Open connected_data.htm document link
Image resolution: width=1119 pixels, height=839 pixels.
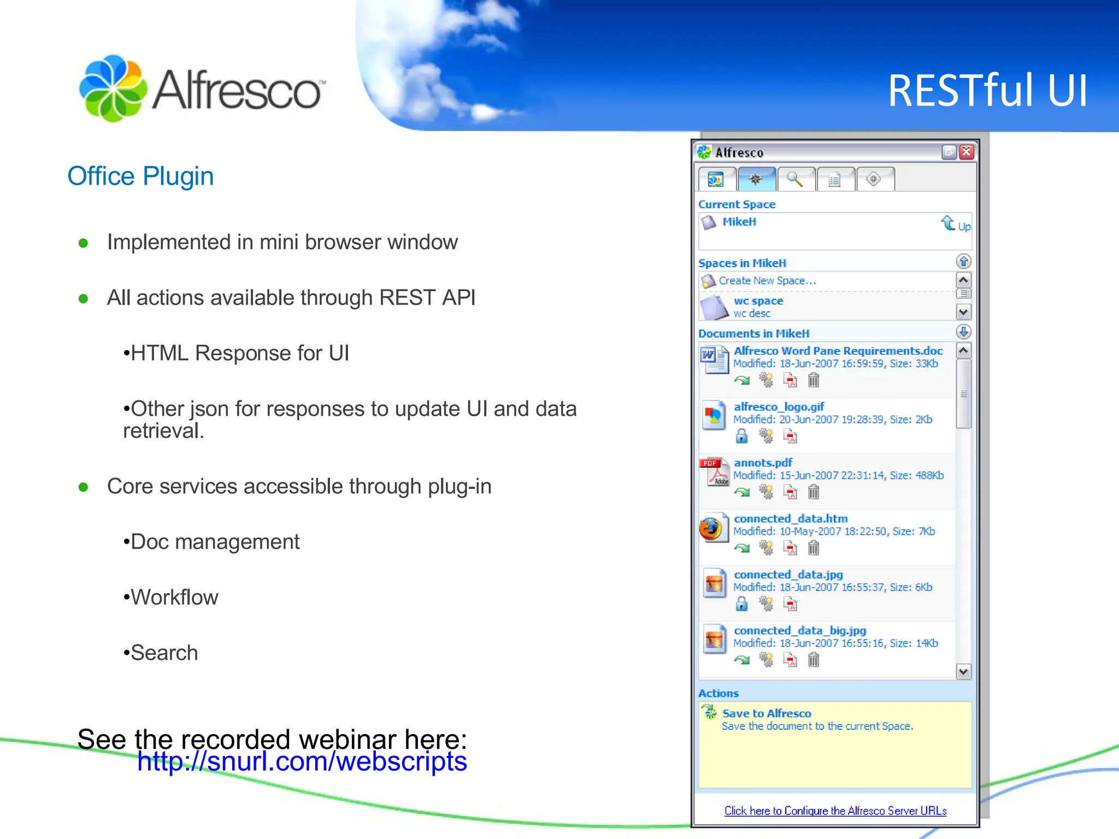(x=791, y=519)
